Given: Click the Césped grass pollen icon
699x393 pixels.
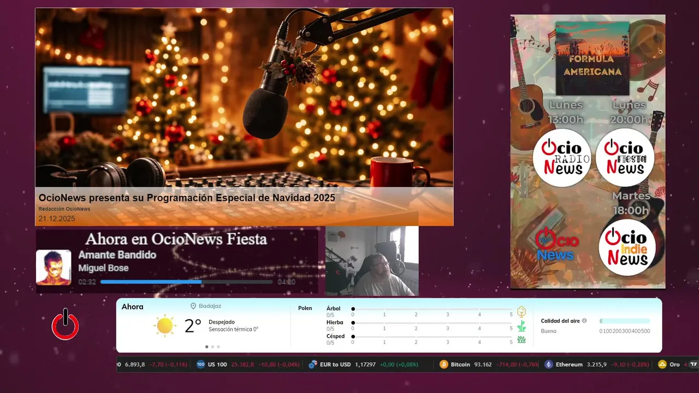Looking at the screenshot, I should (x=522, y=340).
